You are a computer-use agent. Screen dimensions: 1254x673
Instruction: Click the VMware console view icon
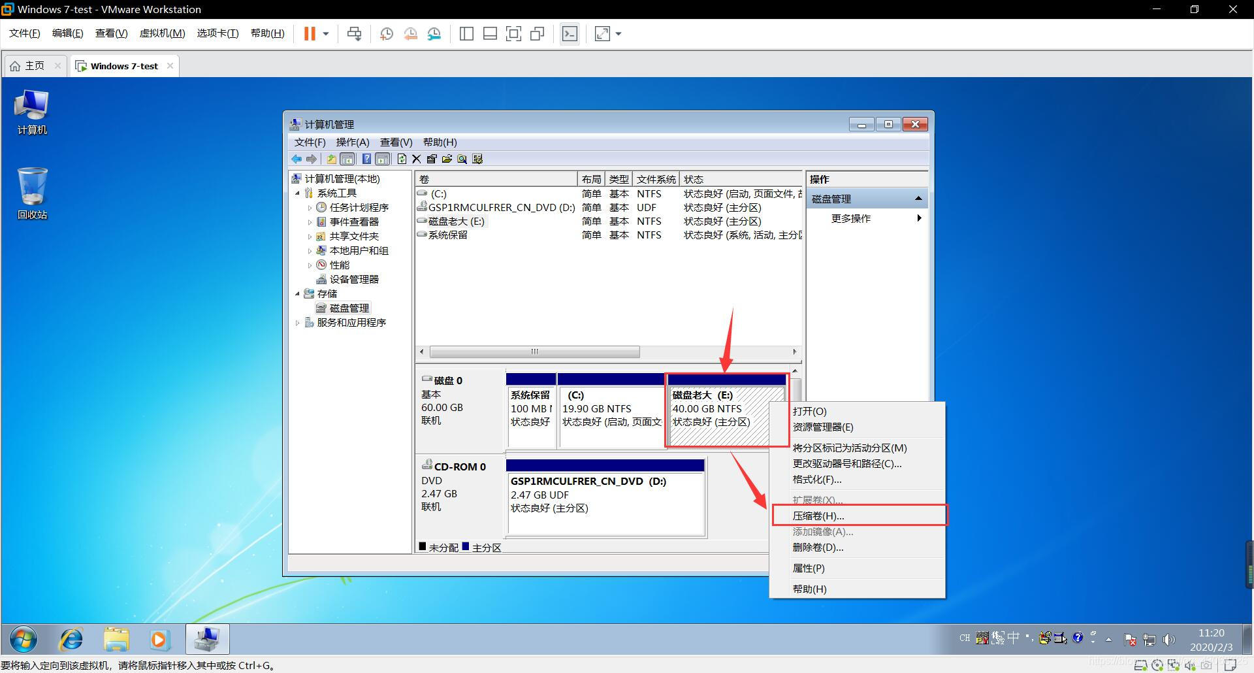coord(570,33)
